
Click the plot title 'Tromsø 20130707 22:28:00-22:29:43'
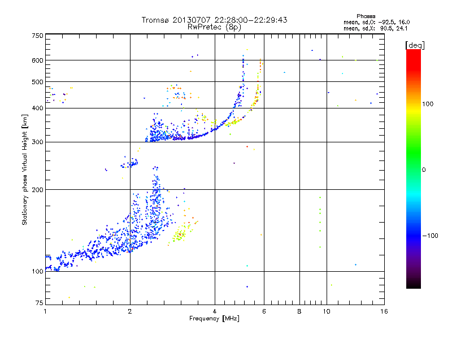pyautogui.click(x=214, y=20)
